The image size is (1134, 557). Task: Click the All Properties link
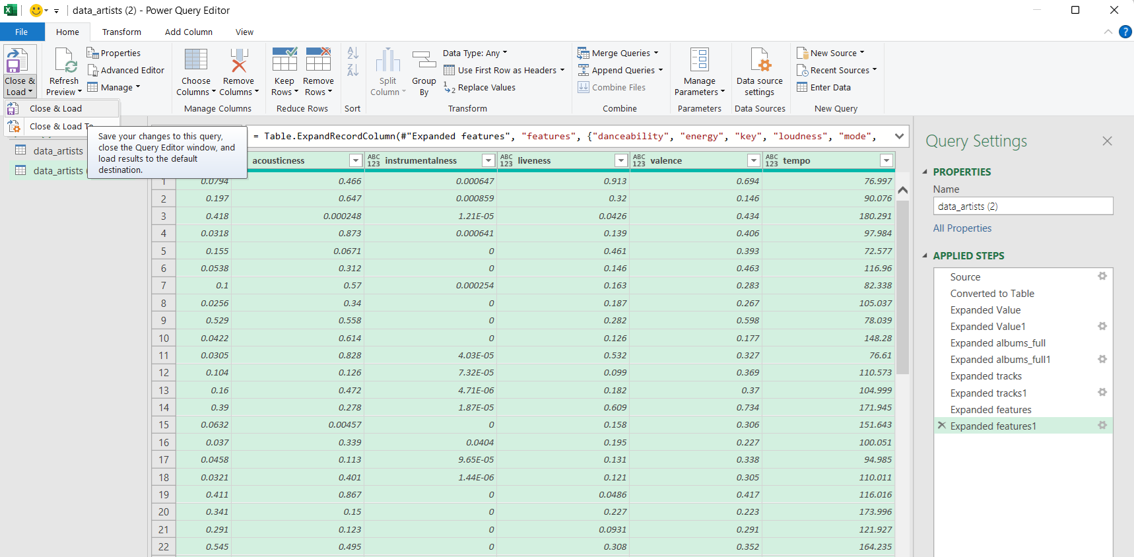[x=962, y=228]
